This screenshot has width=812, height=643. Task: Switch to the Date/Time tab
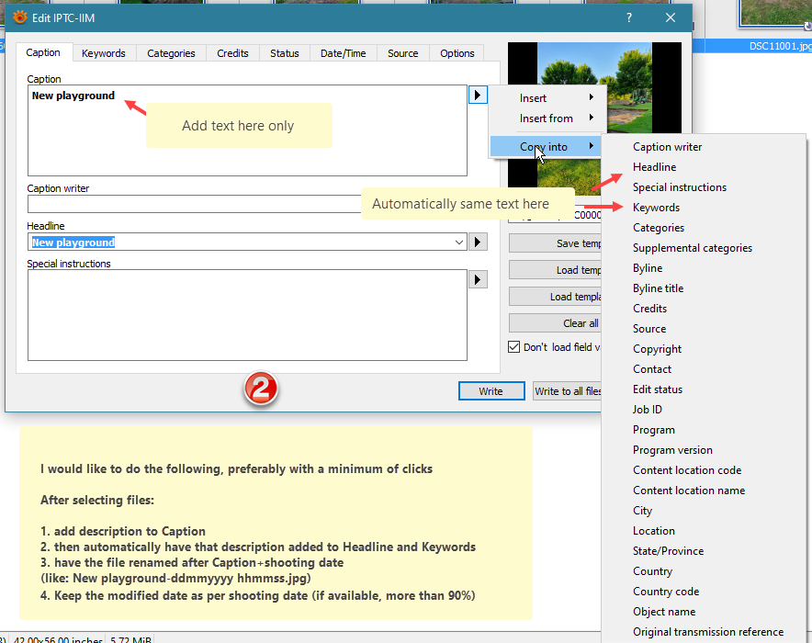[344, 53]
